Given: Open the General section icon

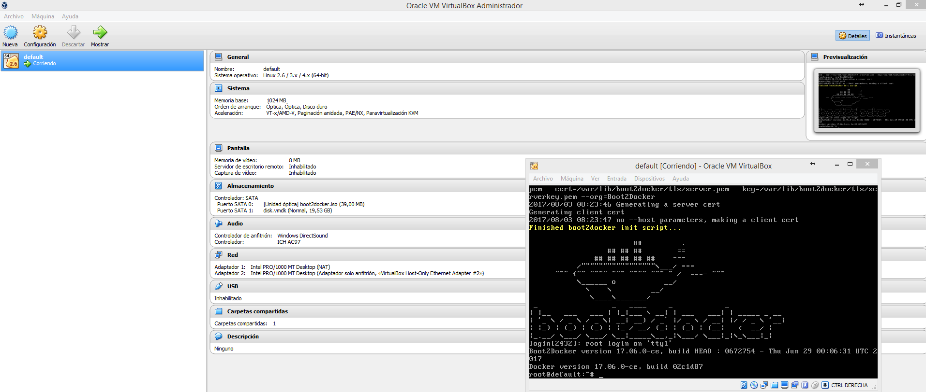Looking at the screenshot, I should click(219, 57).
